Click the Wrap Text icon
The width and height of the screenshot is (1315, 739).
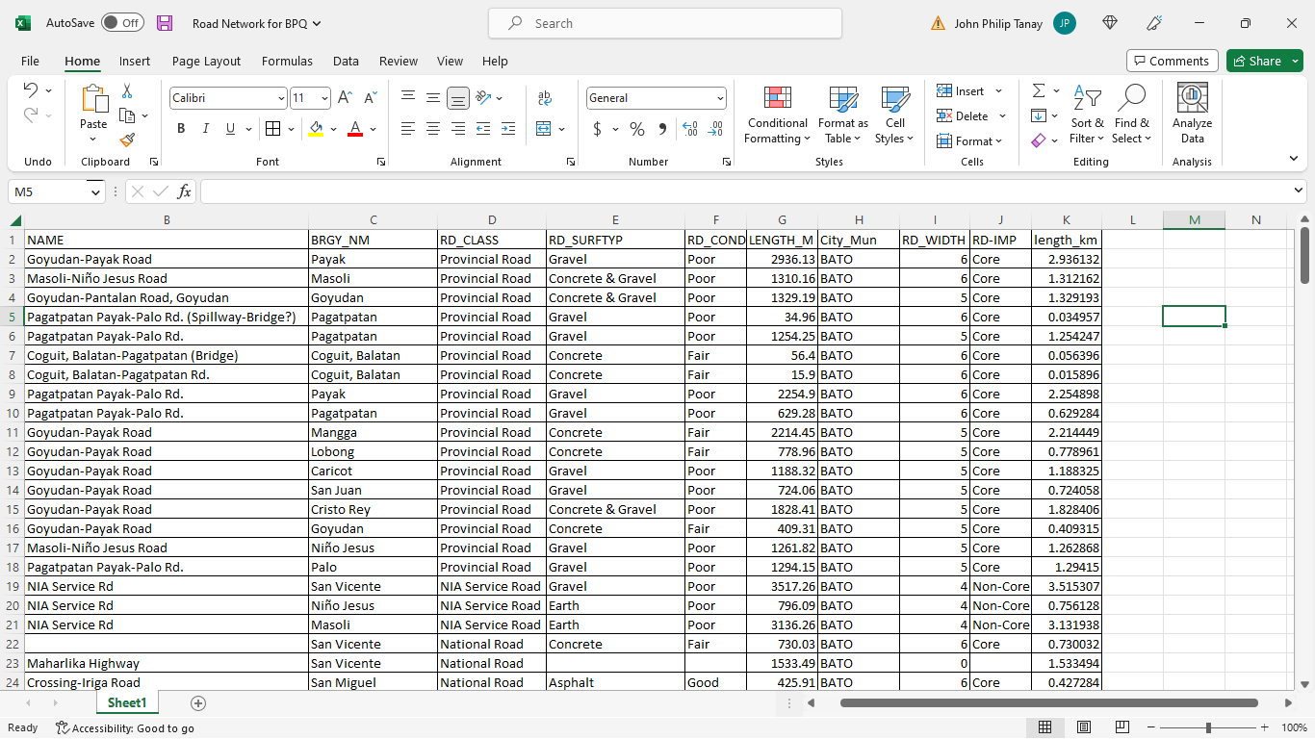click(x=545, y=97)
